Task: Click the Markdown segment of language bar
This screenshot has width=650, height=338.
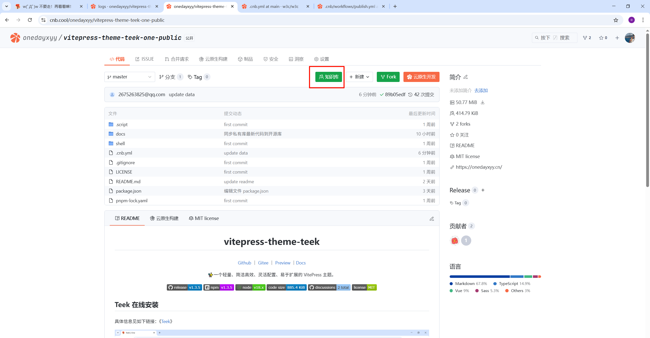Action: tap(480, 277)
